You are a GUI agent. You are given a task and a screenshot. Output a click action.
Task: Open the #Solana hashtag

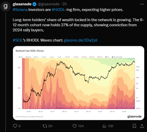[20, 10]
